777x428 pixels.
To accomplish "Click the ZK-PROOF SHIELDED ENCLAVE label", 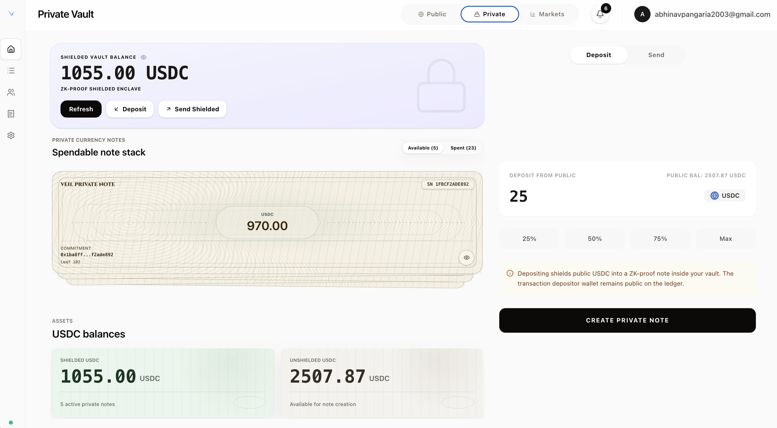I will tap(101, 89).
